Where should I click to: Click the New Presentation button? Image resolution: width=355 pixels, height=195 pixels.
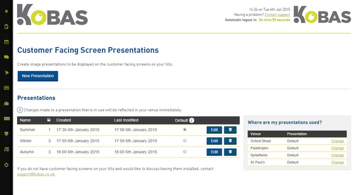pos(38,76)
